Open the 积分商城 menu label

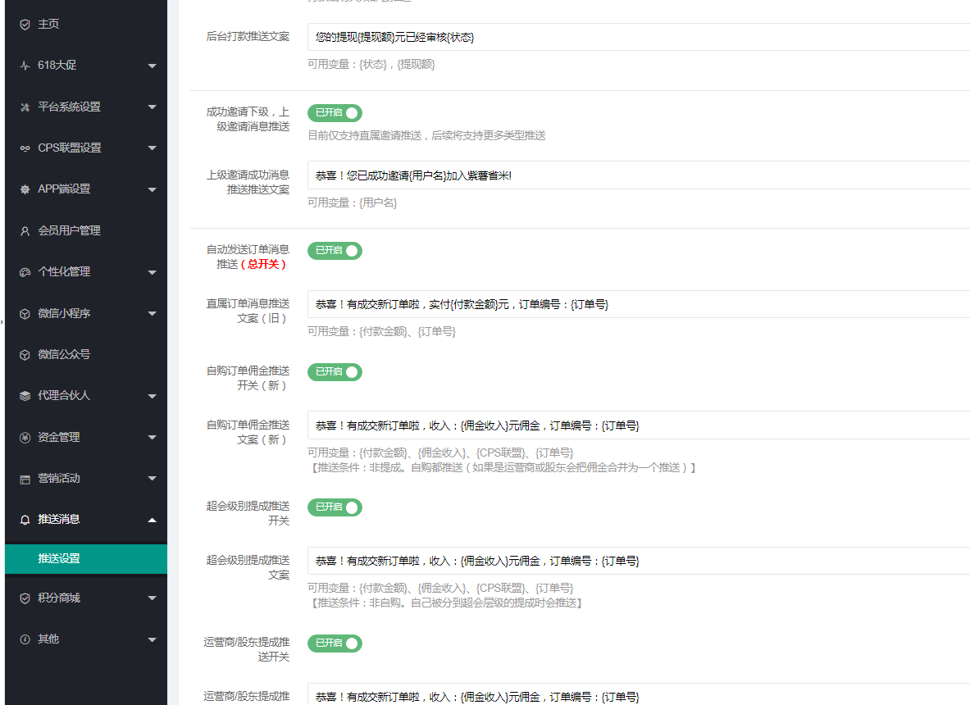click(59, 598)
